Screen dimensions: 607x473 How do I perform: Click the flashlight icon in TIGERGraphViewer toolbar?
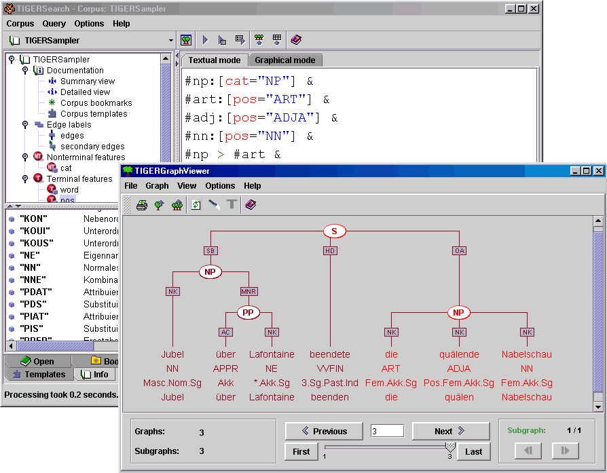pos(214,205)
